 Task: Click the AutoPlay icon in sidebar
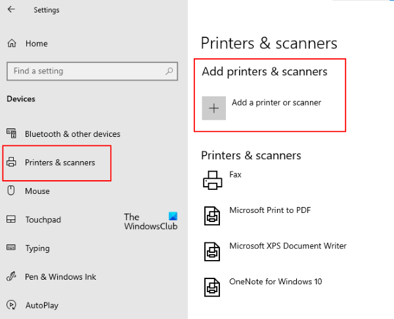(x=11, y=305)
